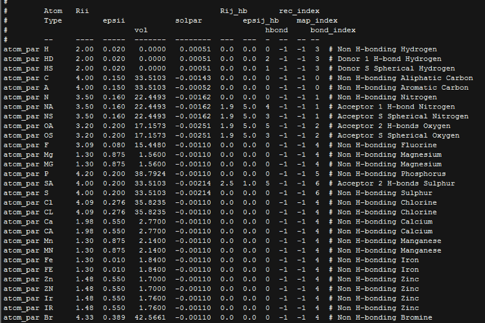Click the 'bond_index' column header text

(x=333, y=30)
